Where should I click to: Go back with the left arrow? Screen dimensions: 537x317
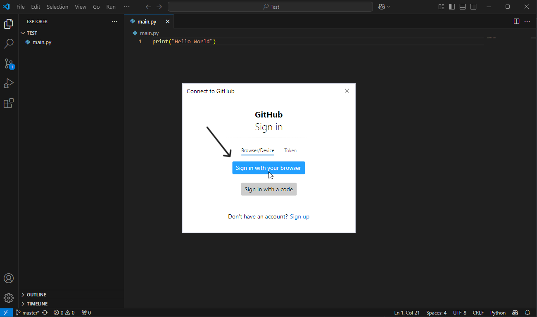[x=148, y=7]
